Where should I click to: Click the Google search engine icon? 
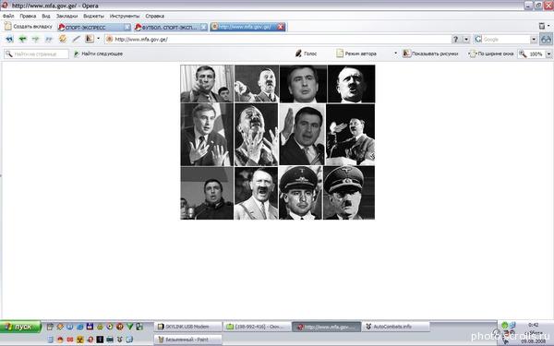tap(478, 39)
